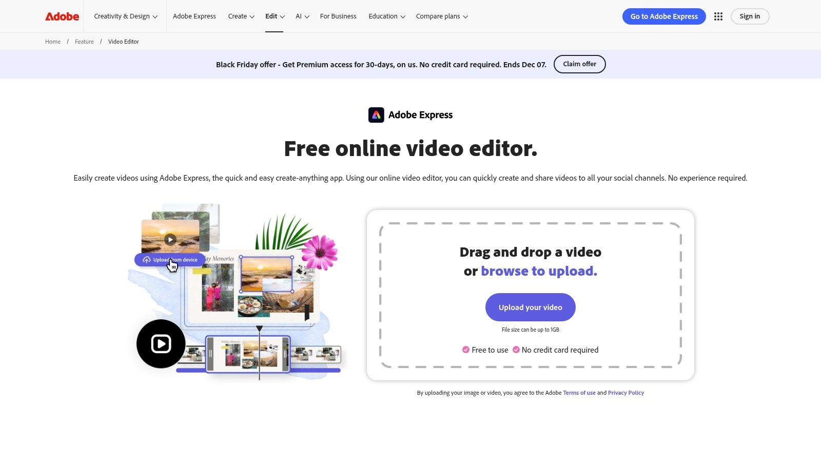Click Sign in
The width and height of the screenshot is (821, 462).
coord(750,16)
